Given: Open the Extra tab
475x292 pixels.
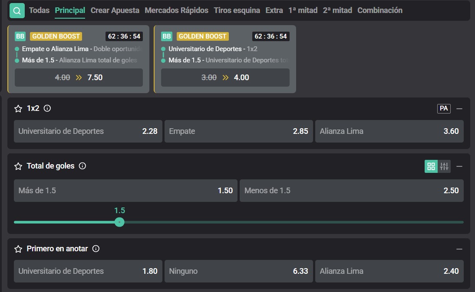Looking at the screenshot, I should pyautogui.click(x=274, y=10).
